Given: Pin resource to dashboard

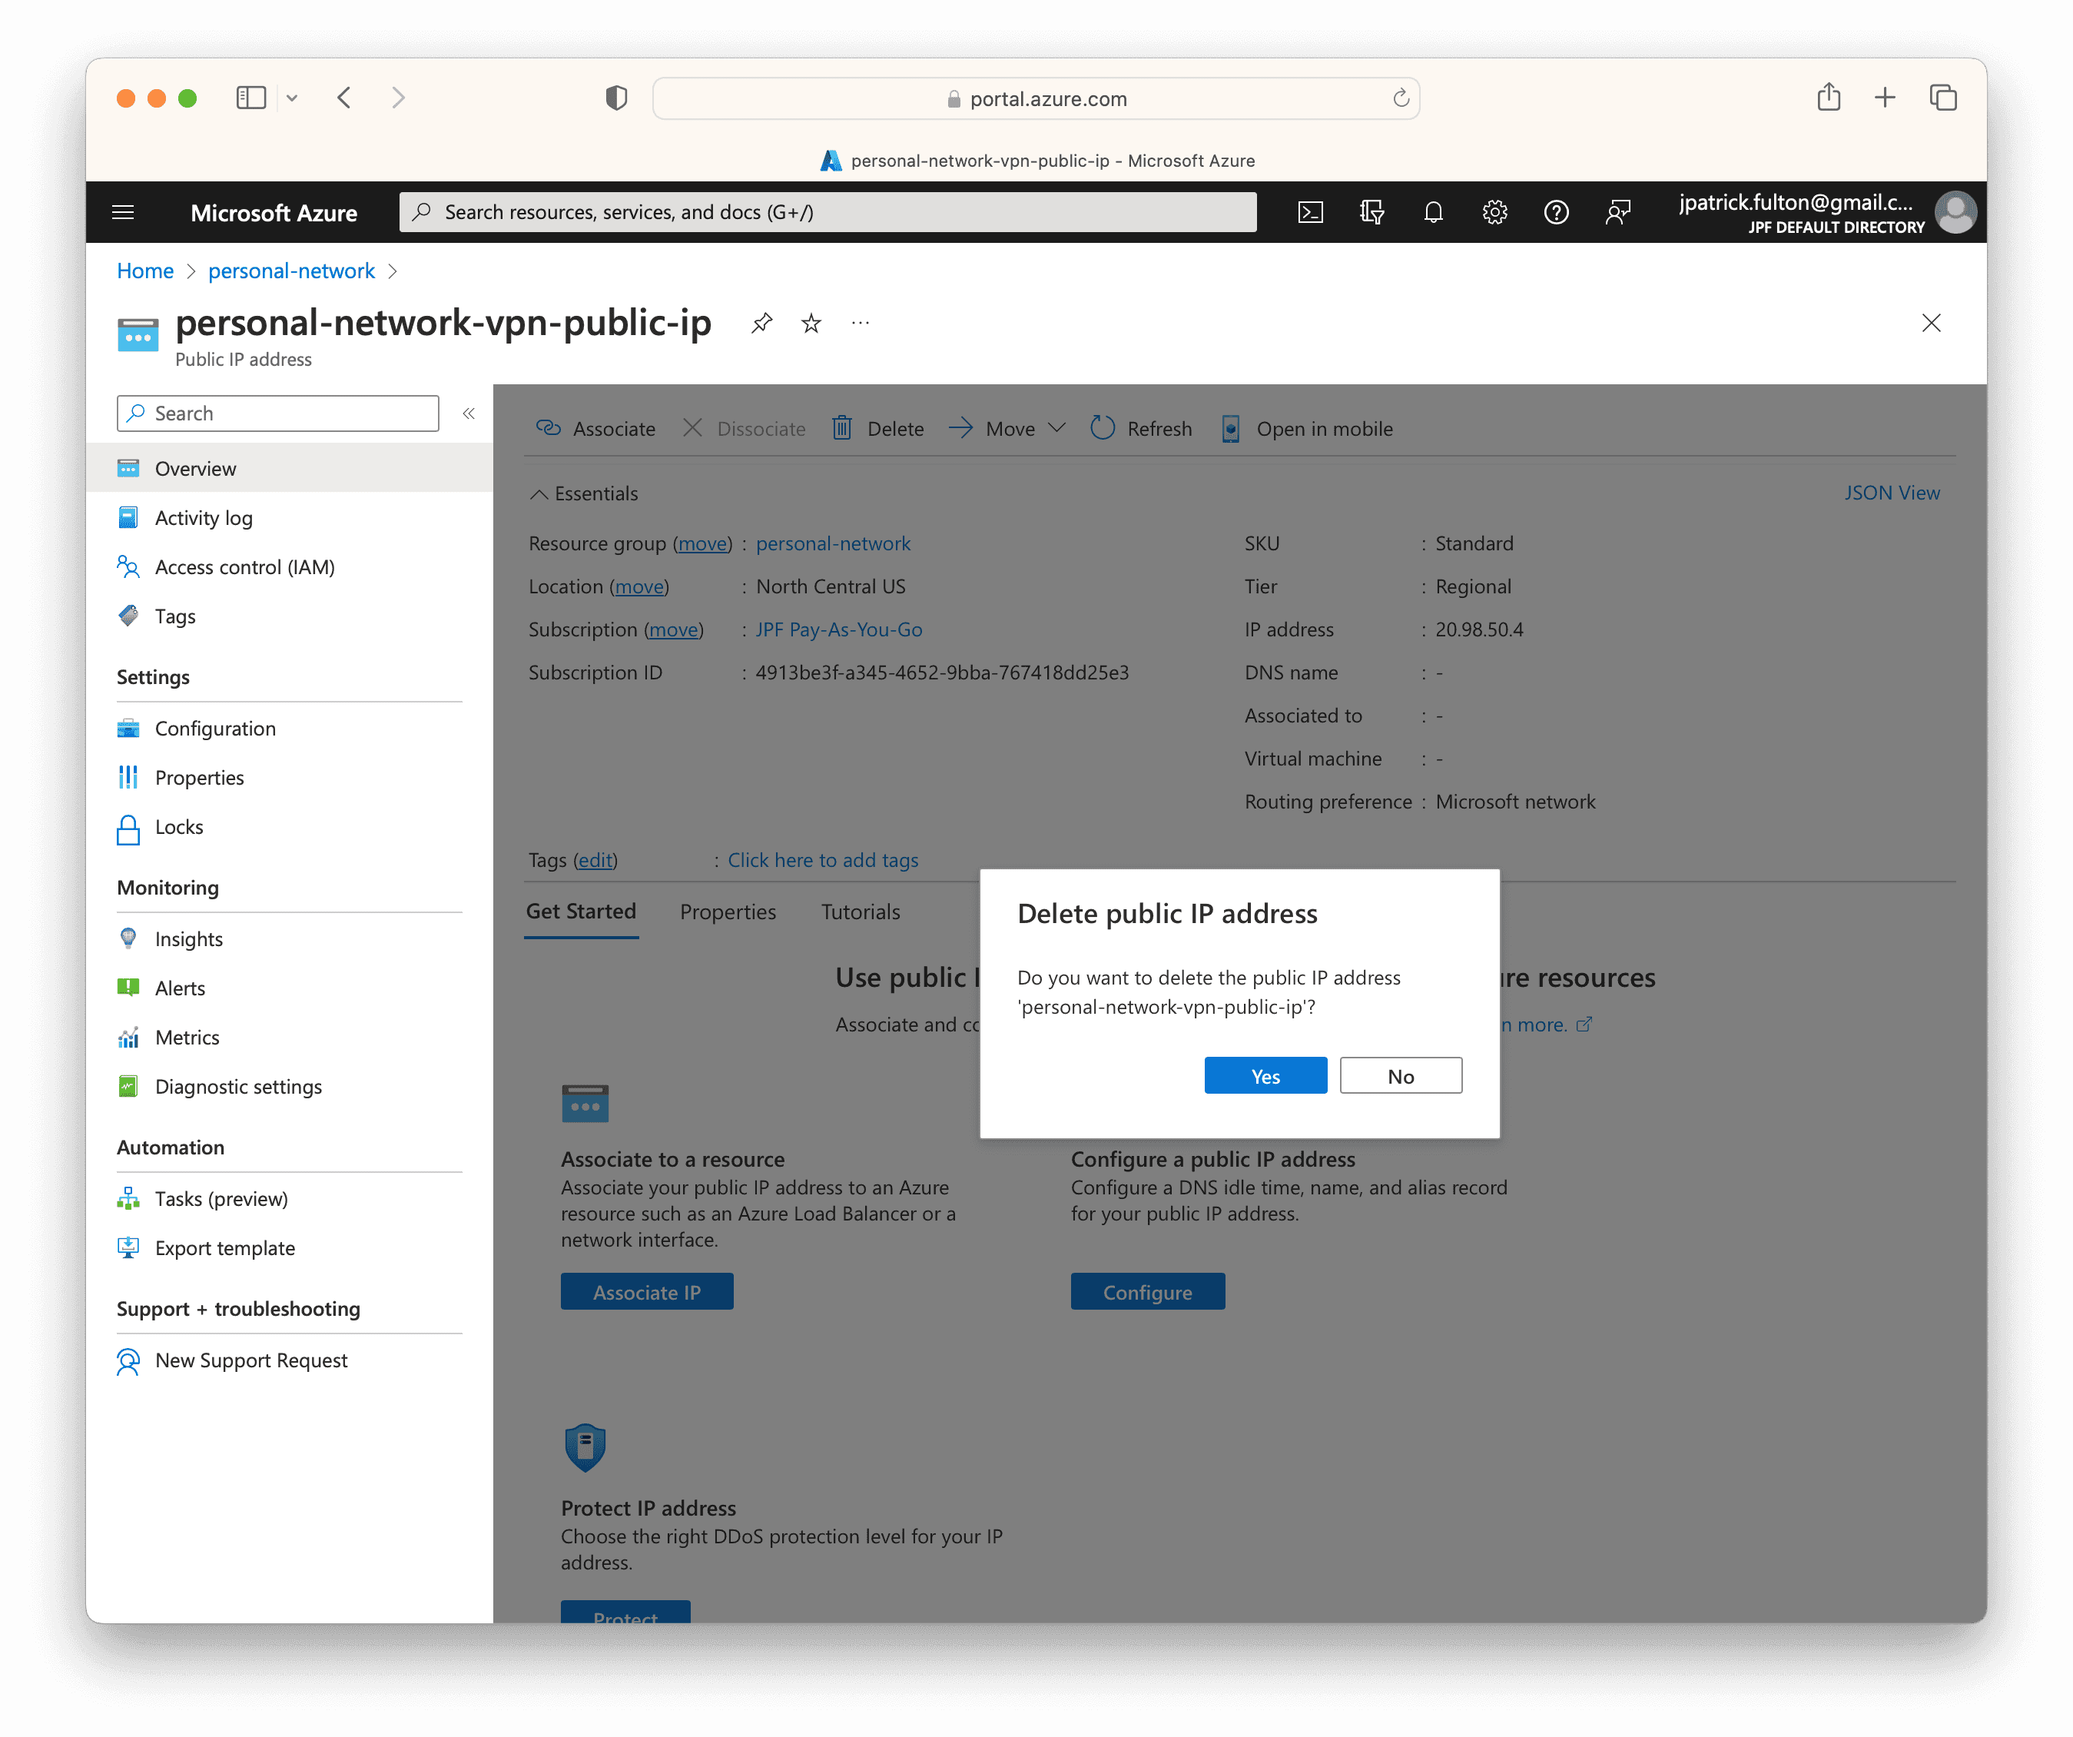Looking at the screenshot, I should [x=761, y=323].
